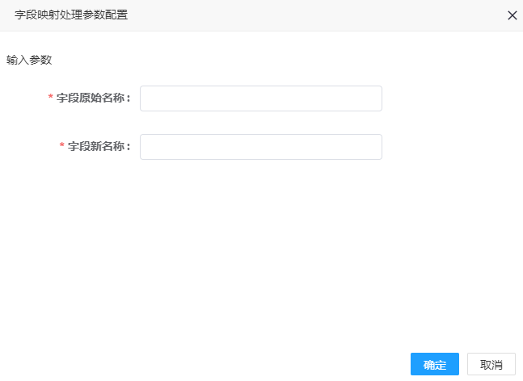This screenshot has width=523, height=381.
Task: Close the 字段映射处理参数配置 dialog
Action: [x=512, y=15]
